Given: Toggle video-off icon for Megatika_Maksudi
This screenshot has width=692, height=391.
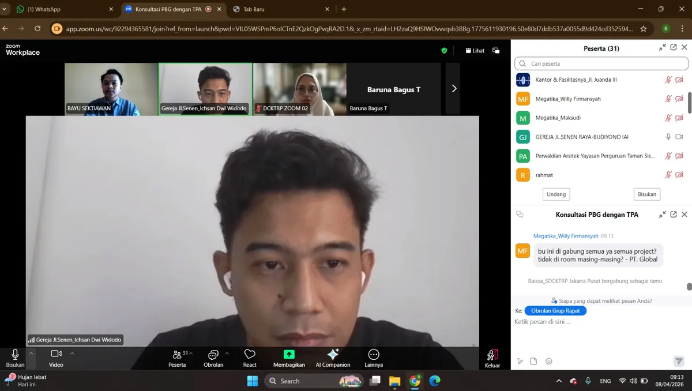Looking at the screenshot, I should coord(679,118).
